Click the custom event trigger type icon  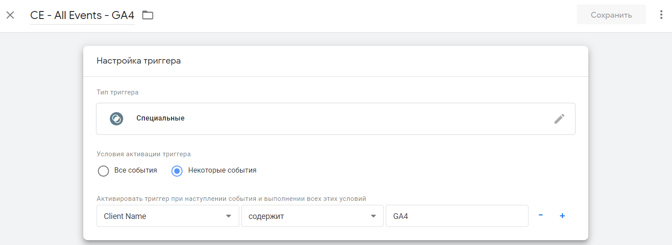pyautogui.click(x=116, y=118)
